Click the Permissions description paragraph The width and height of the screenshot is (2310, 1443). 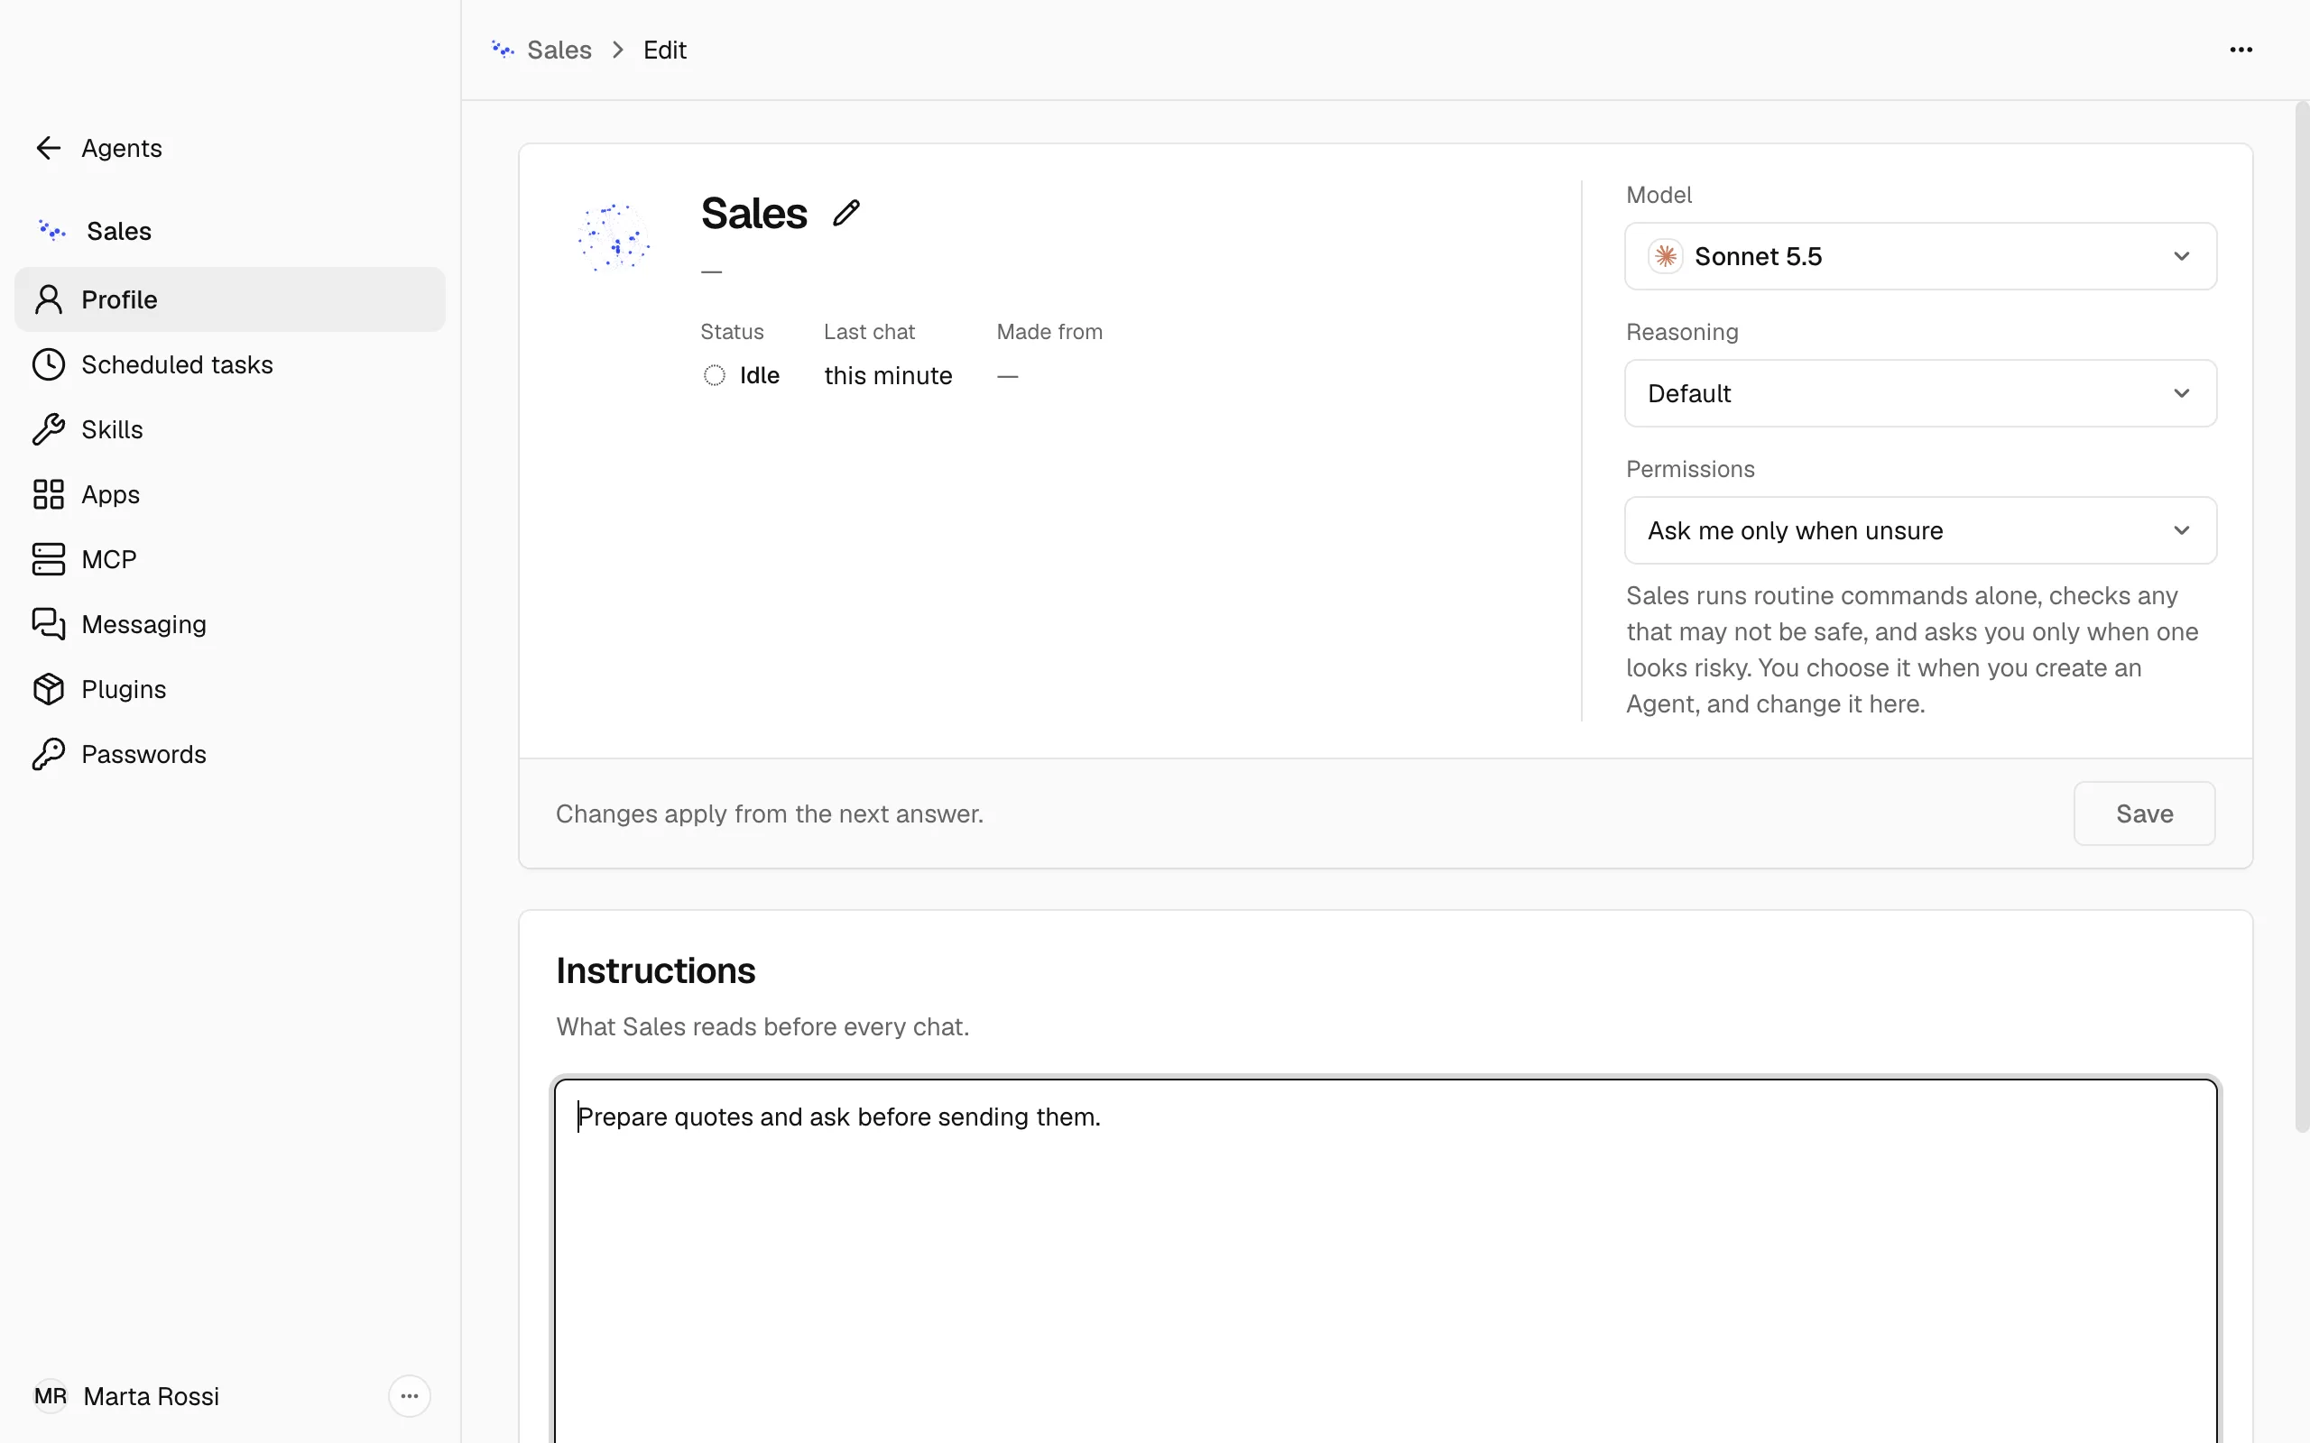click(x=1912, y=650)
